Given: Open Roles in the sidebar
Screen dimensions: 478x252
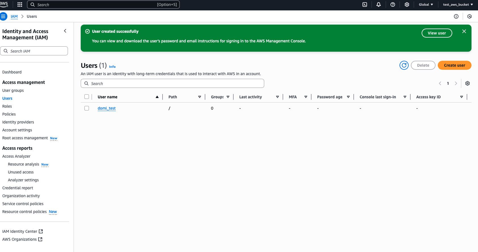Looking at the screenshot, I should [7, 106].
